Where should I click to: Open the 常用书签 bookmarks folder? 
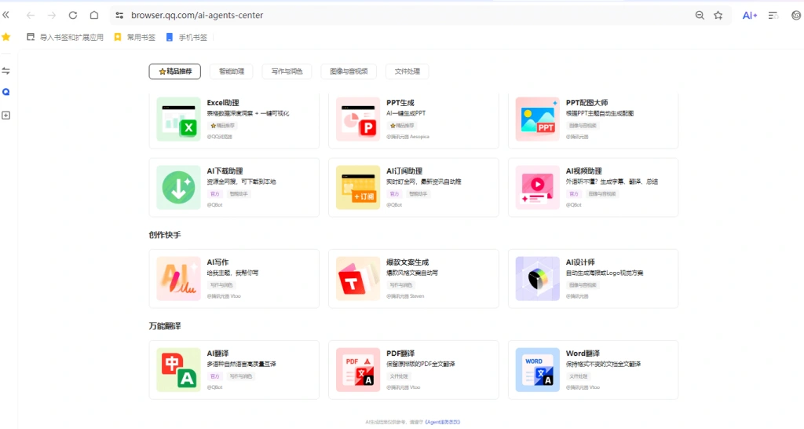pos(135,37)
